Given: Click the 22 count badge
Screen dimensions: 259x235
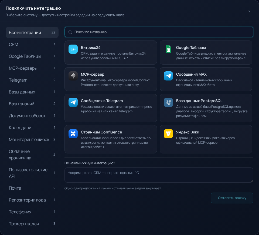Looking at the screenshot, I should pos(53,32).
